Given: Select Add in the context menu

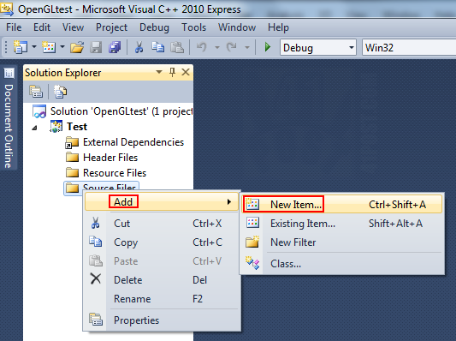Looking at the screenshot, I should click(x=162, y=202).
